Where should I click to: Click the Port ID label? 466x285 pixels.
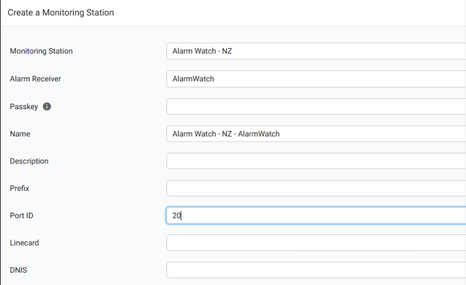[x=23, y=216]
